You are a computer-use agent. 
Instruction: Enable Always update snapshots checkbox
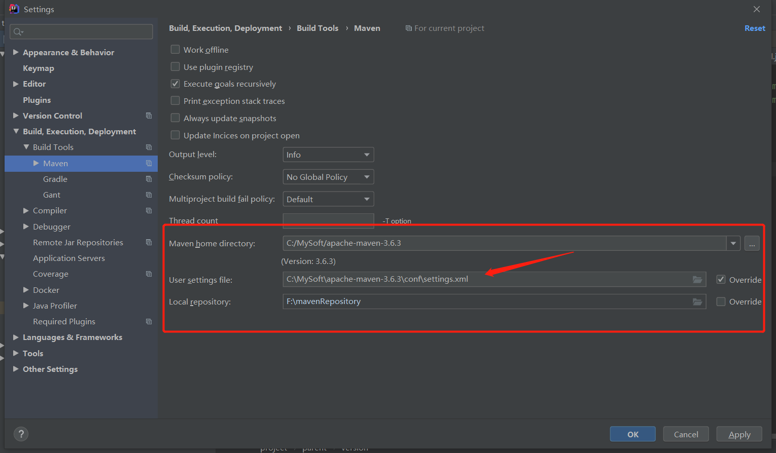tap(175, 118)
